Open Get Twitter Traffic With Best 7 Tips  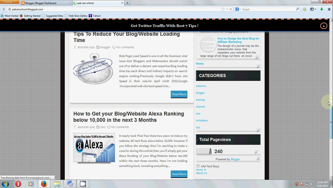pos(165,26)
